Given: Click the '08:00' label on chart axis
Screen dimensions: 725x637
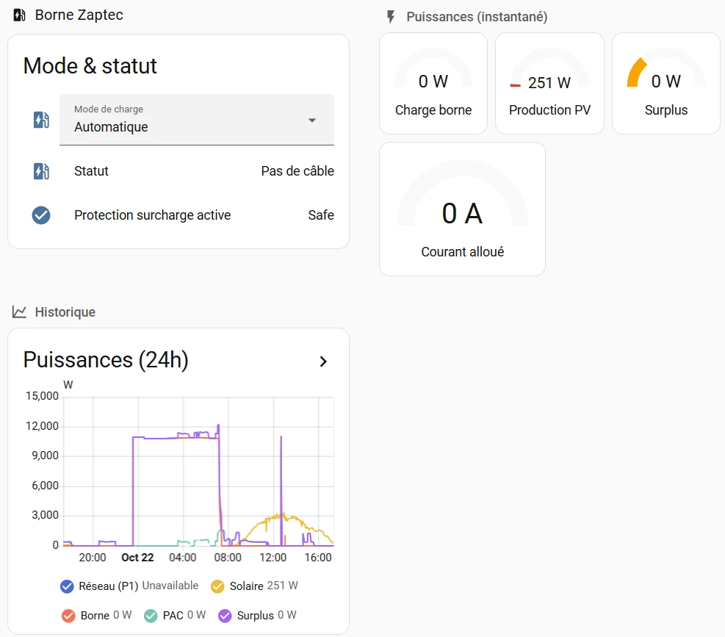Looking at the screenshot, I should pos(228,558).
